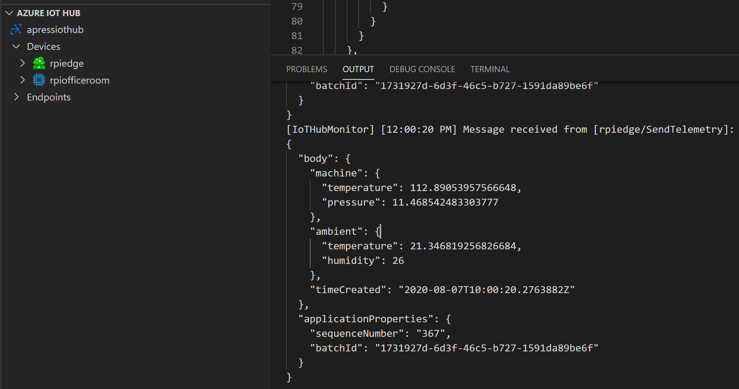This screenshot has width=739, height=389.
Task: Click the "body" key in output
Action: (316, 158)
